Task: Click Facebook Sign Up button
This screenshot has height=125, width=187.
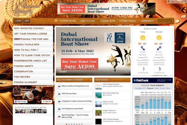Action: click(x=47, y=102)
